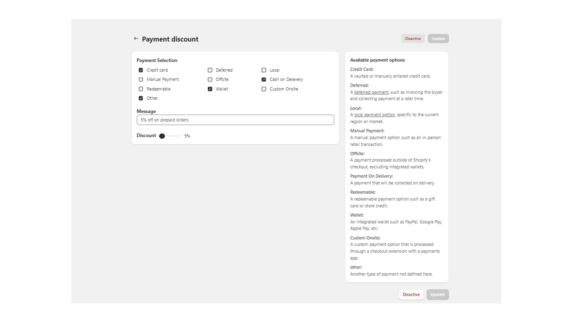Click the bottom Update button
Image resolution: width=574 pixels, height=323 pixels.
pos(437,295)
